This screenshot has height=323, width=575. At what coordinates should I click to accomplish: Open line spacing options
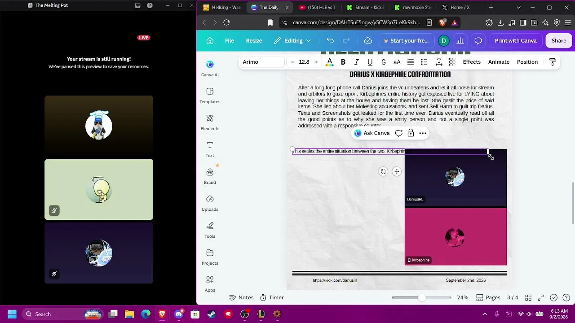tap(439, 62)
